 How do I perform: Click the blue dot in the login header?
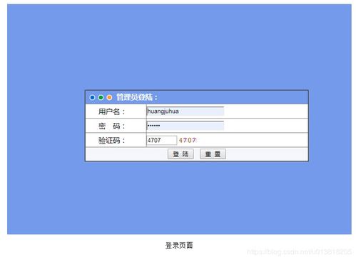[92, 97]
